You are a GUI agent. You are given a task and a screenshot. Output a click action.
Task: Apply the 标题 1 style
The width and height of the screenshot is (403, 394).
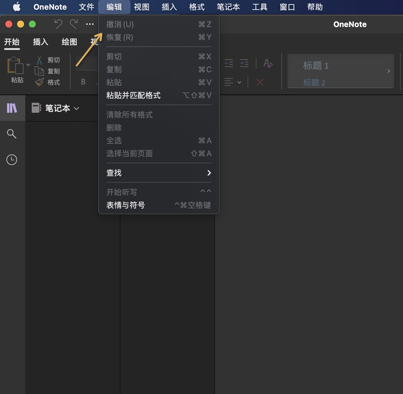click(x=316, y=65)
